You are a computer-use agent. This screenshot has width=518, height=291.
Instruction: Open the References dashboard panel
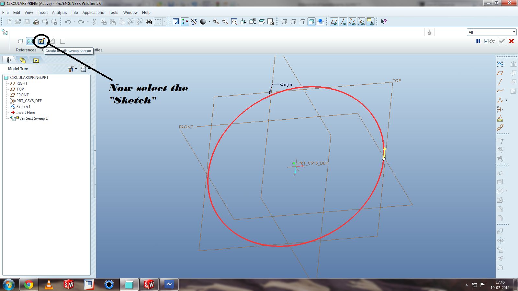tap(26, 50)
